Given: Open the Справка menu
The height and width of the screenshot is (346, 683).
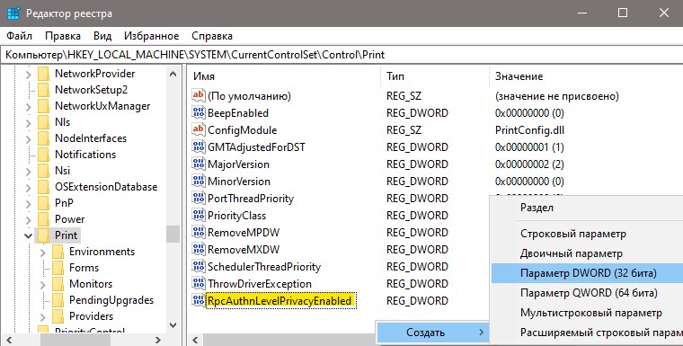Looking at the screenshot, I should [212, 36].
